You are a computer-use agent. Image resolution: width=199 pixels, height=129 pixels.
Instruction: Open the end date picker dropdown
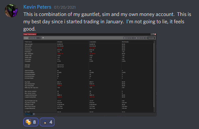point(141,38)
